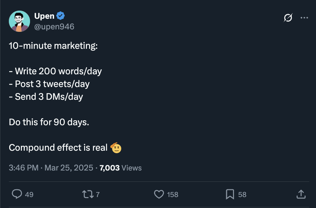The height and width of the screenshot is (208, 316).
Task: Open the three-dot more options menu
Action: pos(304,18)
